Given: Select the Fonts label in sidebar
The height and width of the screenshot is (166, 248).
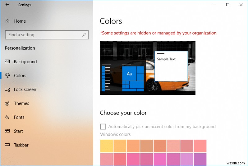Looking at the screenshot, I should pyautogui.click(x=19, y=117).
